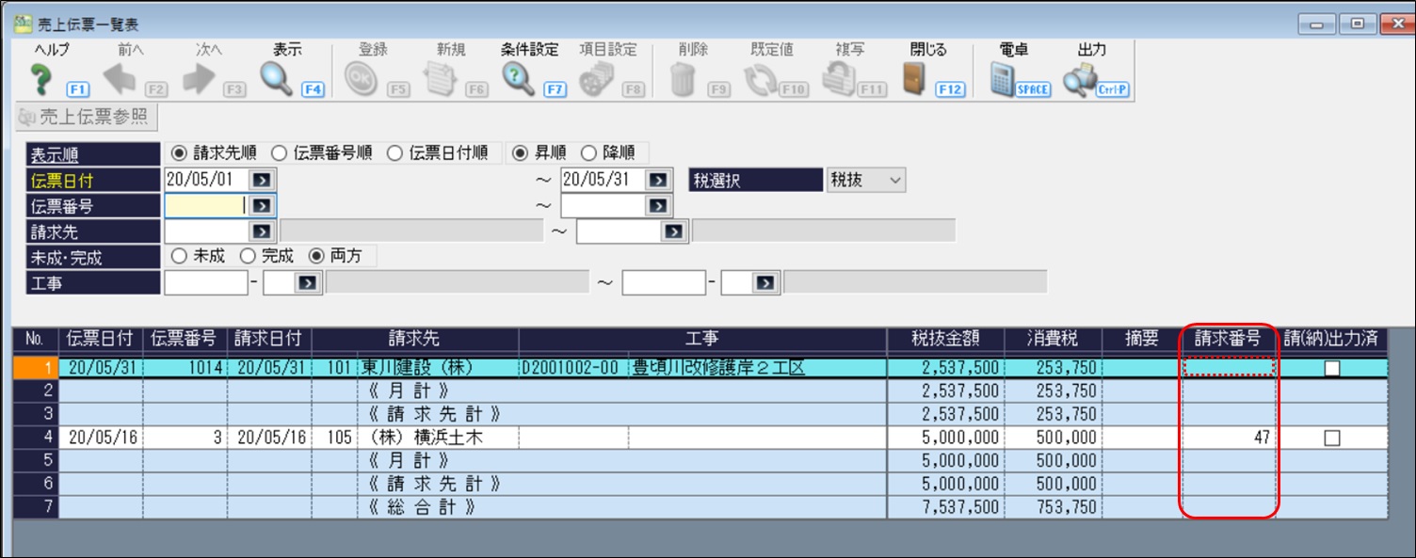Focus the 請求先 start input field

pyautogui.click(x=207, y=231)
